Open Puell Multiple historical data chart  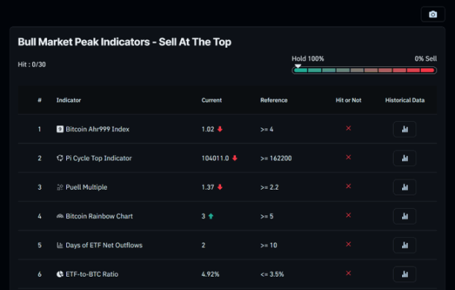[404, 187]
